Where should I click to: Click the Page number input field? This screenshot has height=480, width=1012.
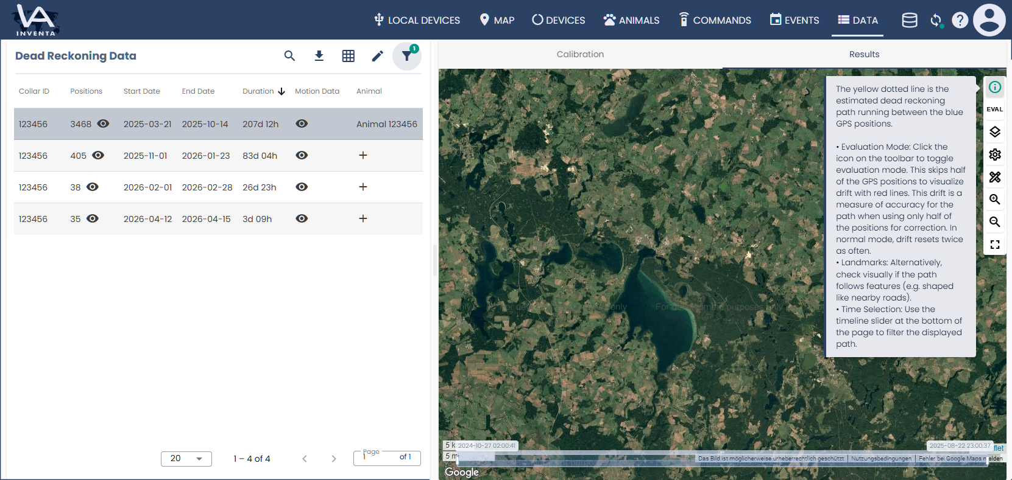(x=380, y=458)
